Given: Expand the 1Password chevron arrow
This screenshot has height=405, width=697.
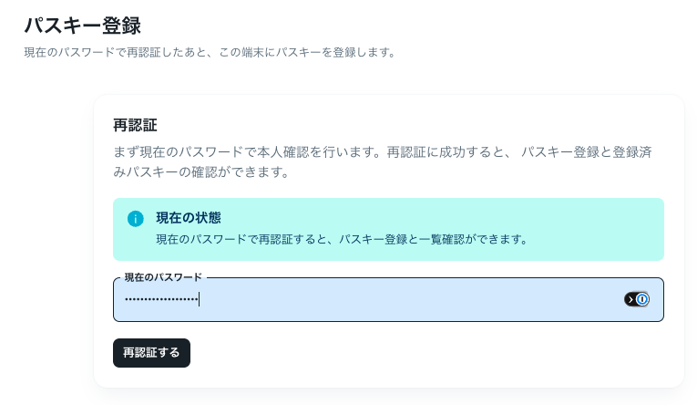Looking at the screenshot, I should tap(630, 299).
